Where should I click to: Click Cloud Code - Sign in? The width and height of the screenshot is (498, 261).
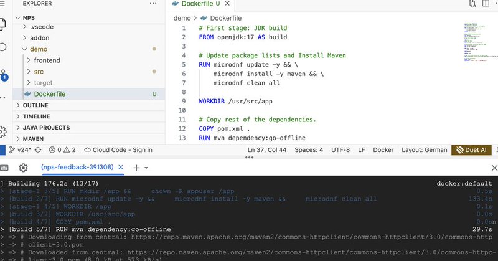pos(118,149)
